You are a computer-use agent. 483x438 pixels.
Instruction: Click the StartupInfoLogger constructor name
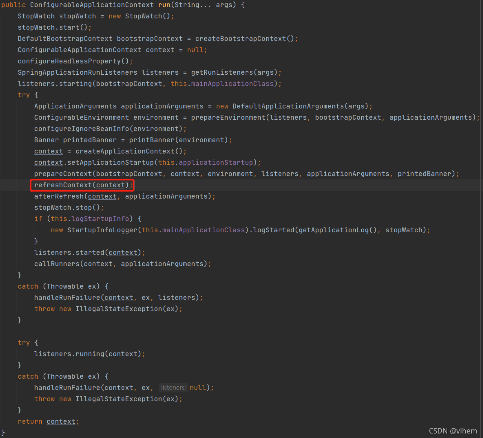click(102, 230)
